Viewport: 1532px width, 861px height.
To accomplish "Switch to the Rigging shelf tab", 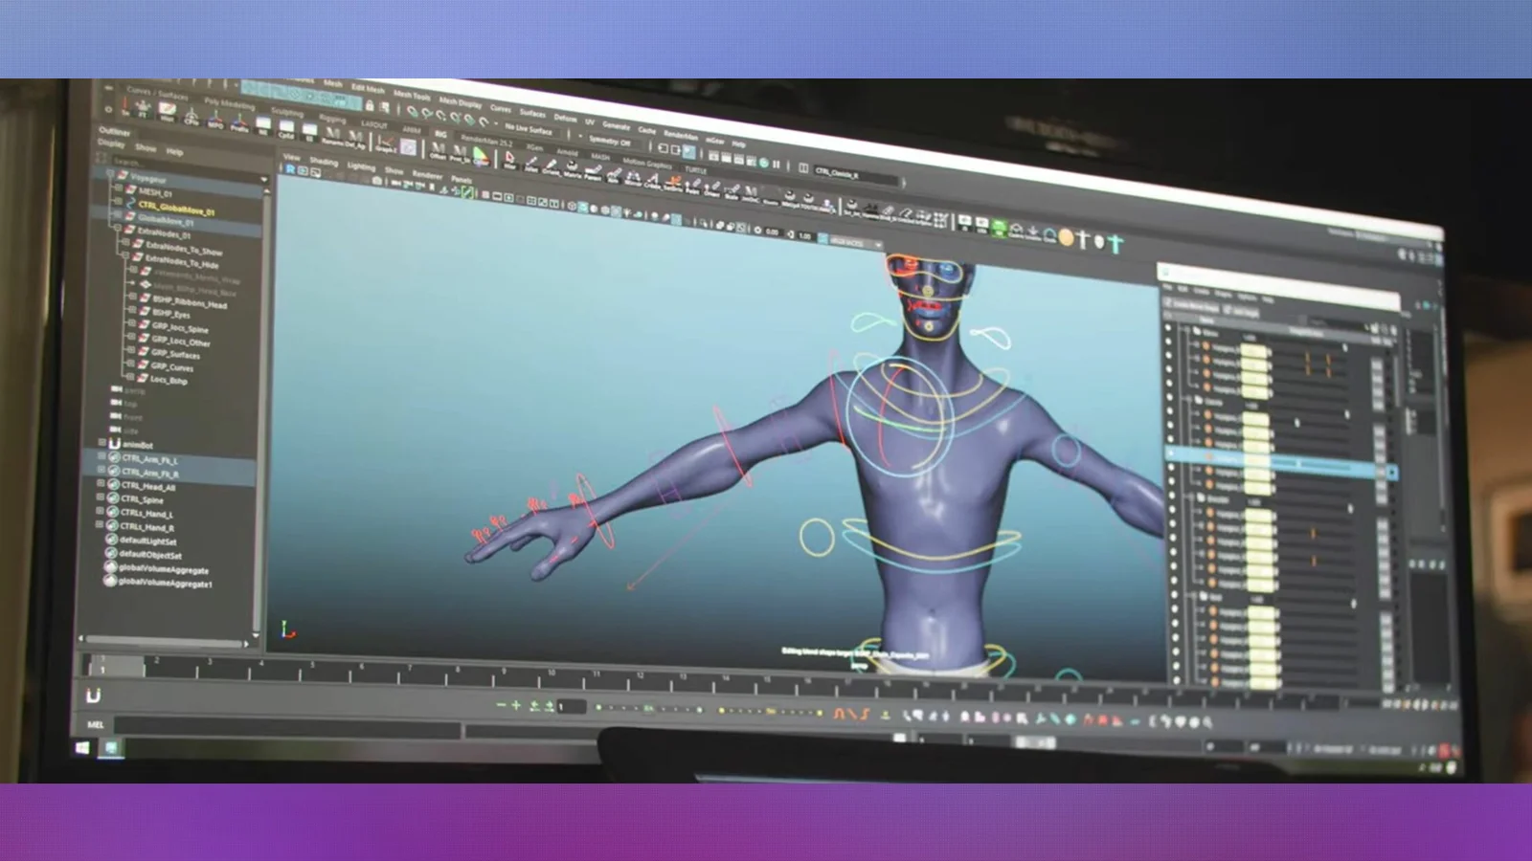I will 332,119.
